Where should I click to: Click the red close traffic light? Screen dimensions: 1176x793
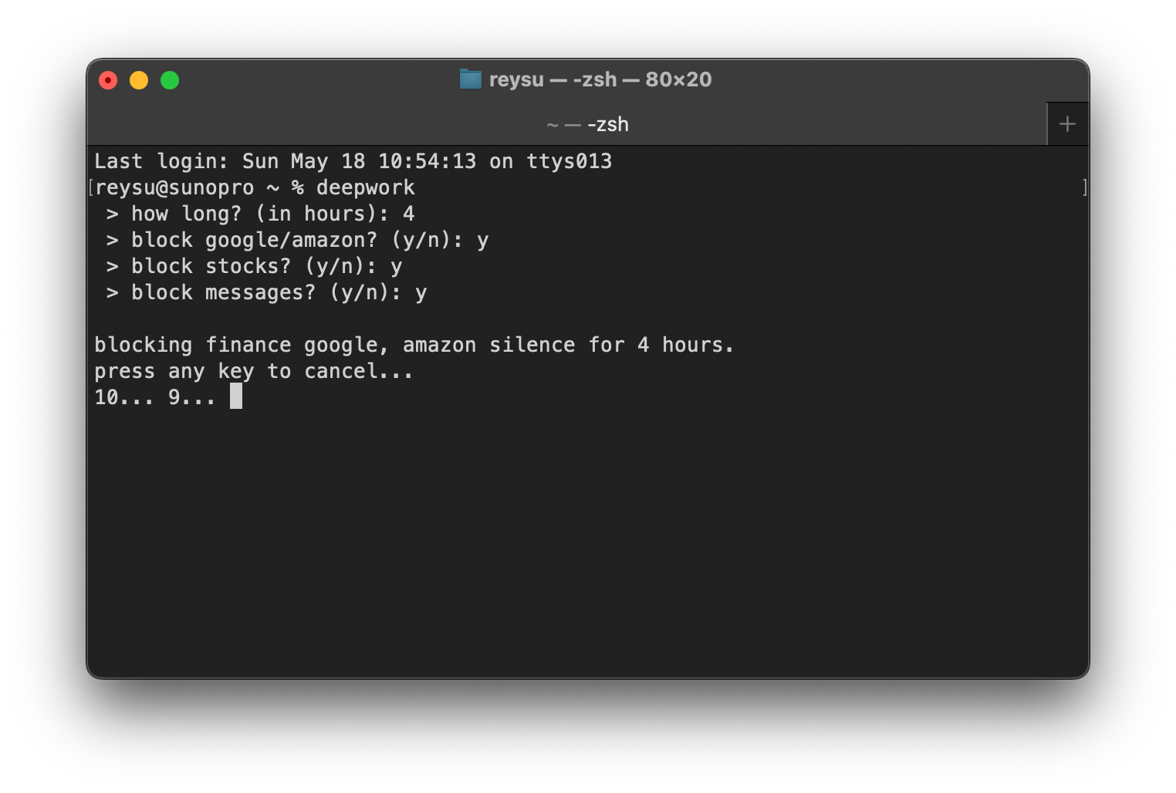[108, 79]
